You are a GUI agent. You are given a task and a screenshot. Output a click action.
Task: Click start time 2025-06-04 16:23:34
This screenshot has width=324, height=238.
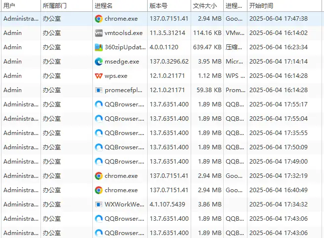[x=279, y=47]
